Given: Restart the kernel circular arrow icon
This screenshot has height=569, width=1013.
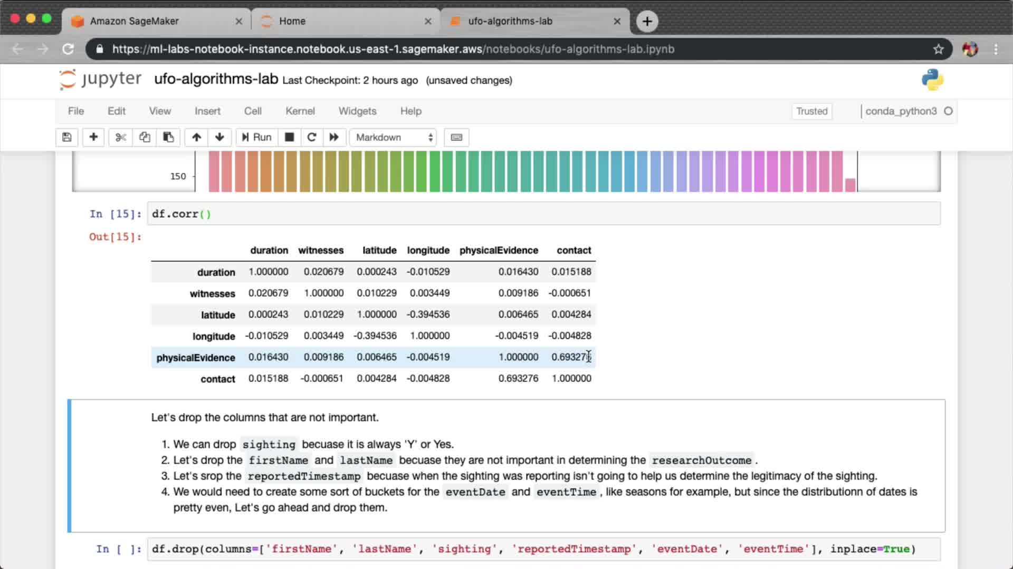Looking at the screenshot, I should click(312, 138).
